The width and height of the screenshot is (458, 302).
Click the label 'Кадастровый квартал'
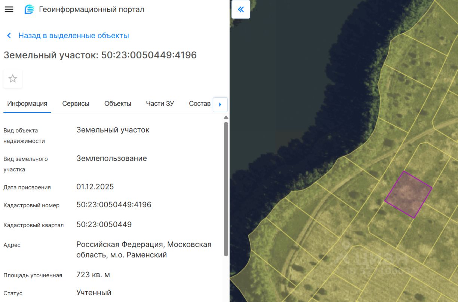34,225
